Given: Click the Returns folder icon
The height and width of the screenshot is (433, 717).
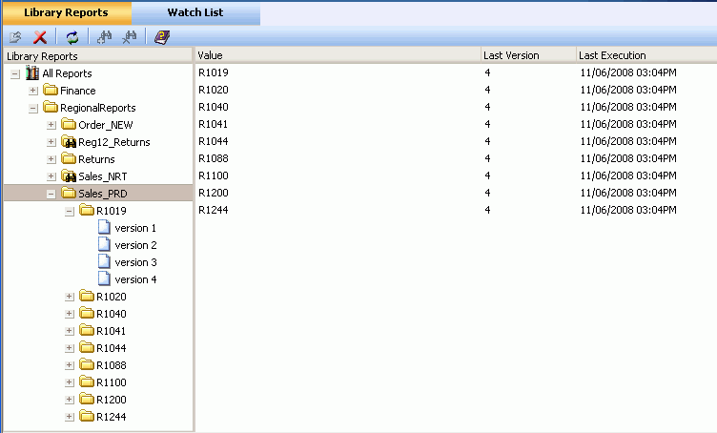Looking at the screenshot, I should tap(69, 158).
